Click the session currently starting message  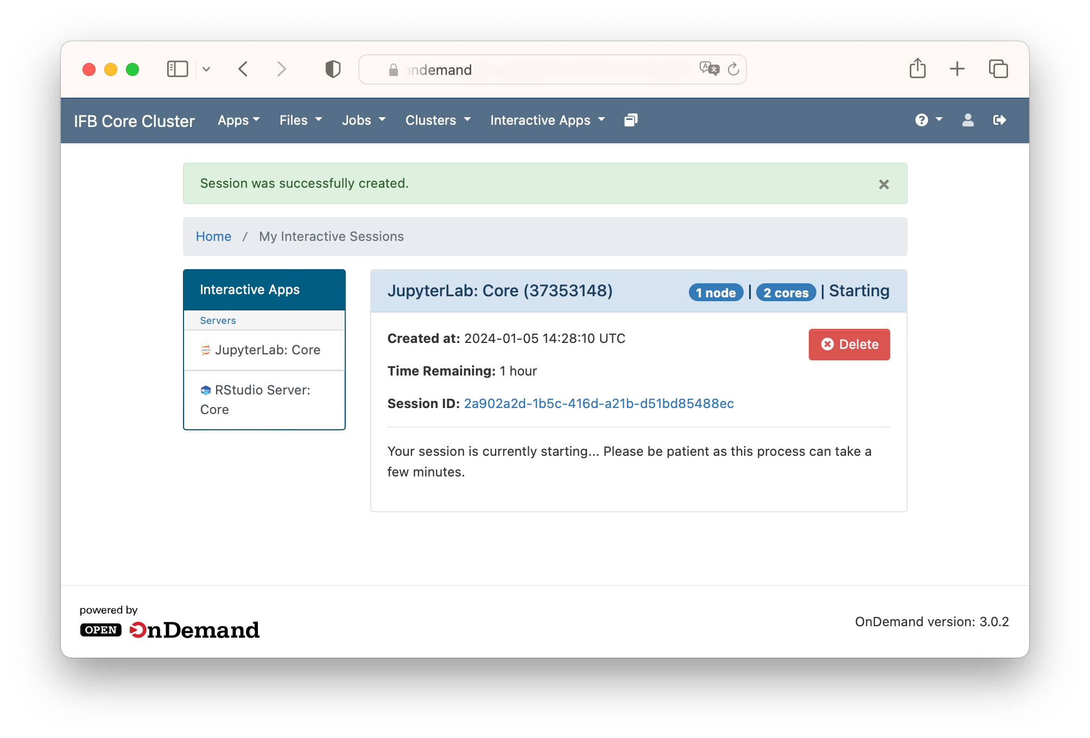[x=630, y=462]
